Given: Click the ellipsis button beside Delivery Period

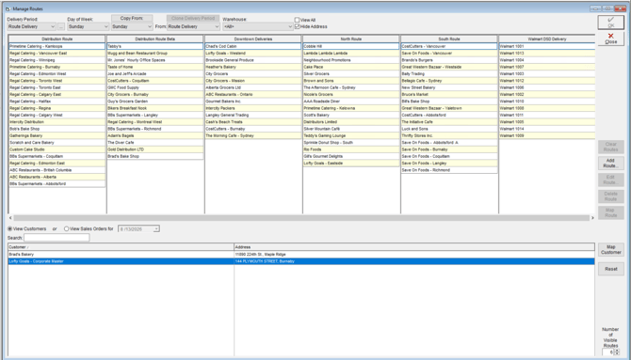Looking at the screenshot, I should pyautogui.click(x=61, y=26).
